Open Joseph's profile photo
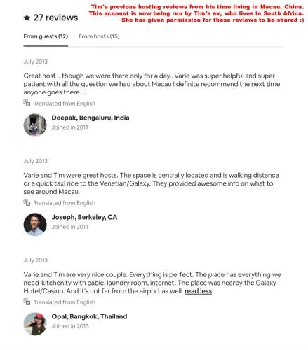Screen dimensions: 308x350 [x=35, y=224]
